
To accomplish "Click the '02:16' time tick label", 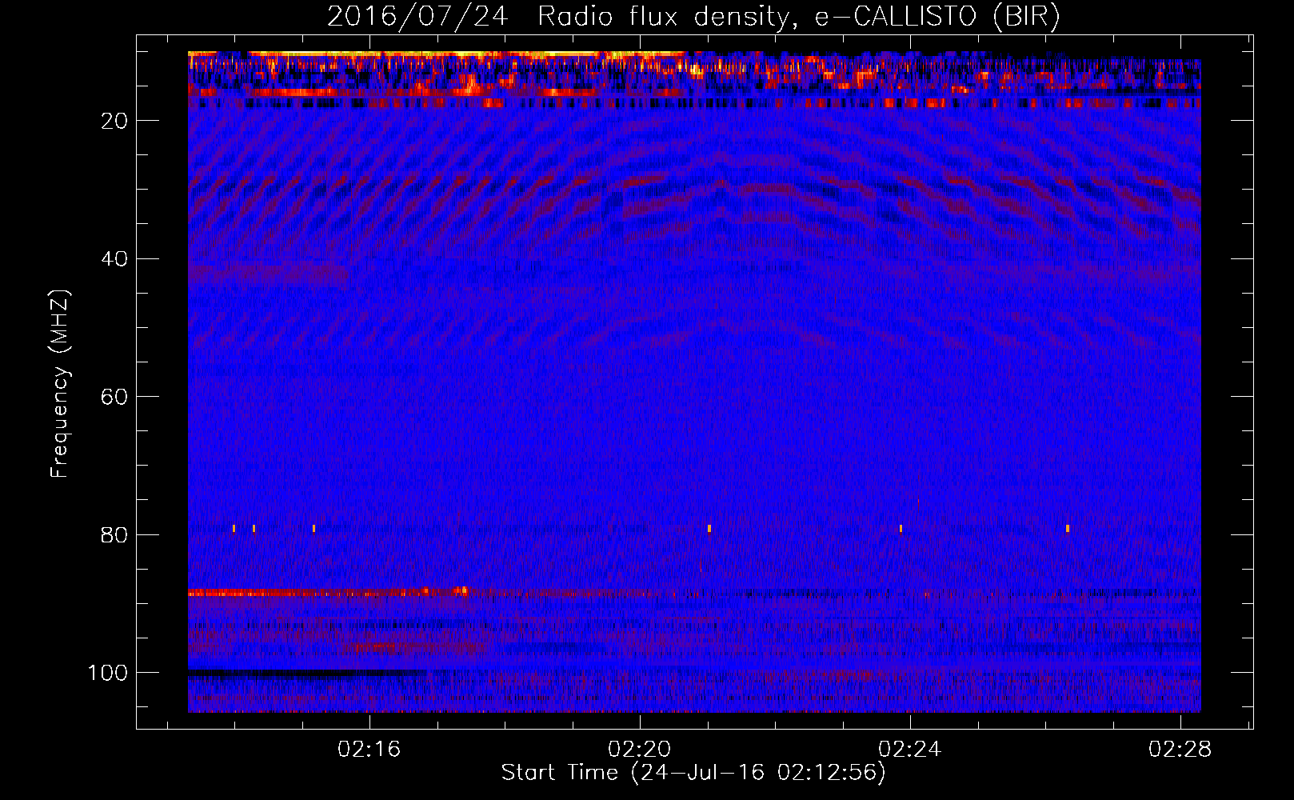I will pyautogui.click(x=369, y=750).
